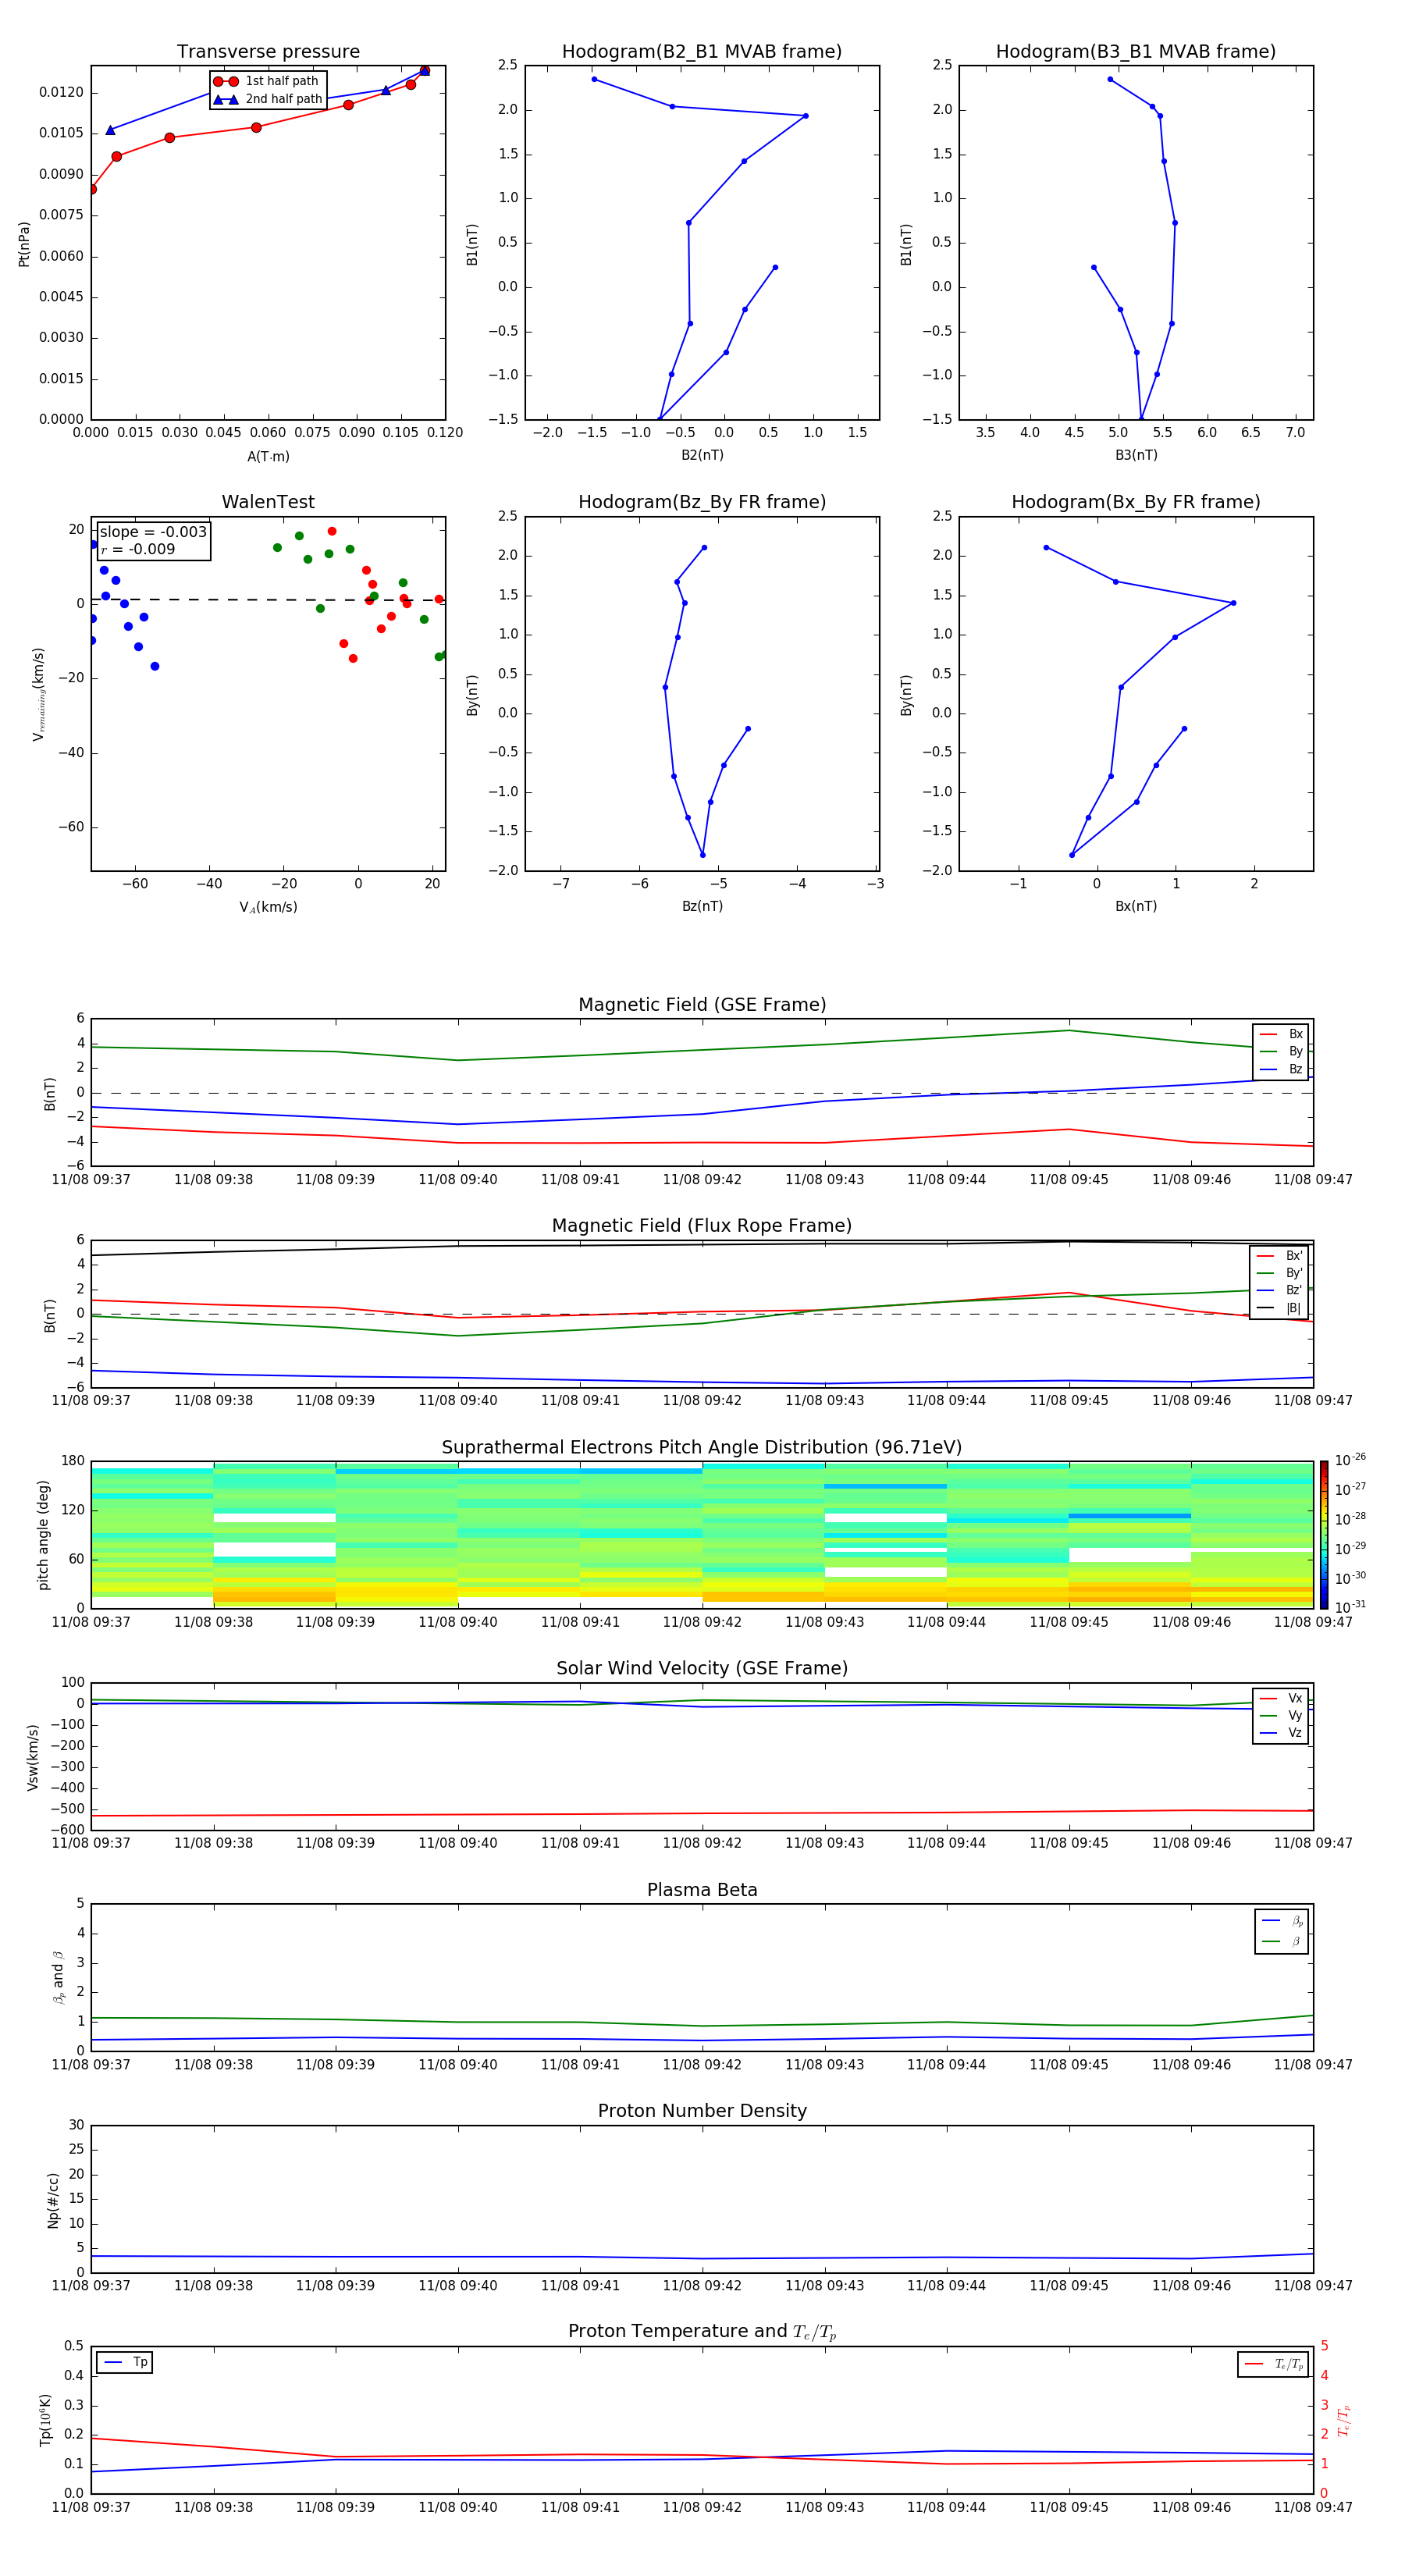This screenshot has width=1405, height=2576.
Task: Click the 'B2(nT)' x-axis label
Action: pyautogui.click(x=702, y=455)
